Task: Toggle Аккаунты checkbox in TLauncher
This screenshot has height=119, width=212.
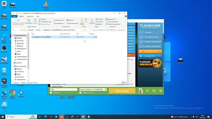Action: (51, 93)
